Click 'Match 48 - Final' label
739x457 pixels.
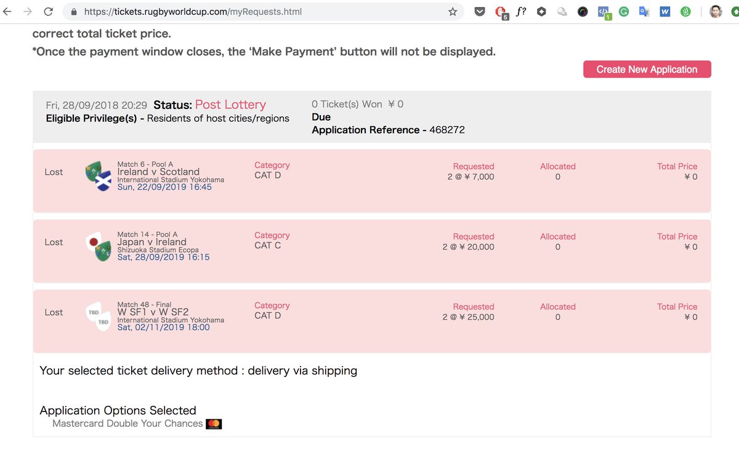pyautogui.click(x=144, y=304)
